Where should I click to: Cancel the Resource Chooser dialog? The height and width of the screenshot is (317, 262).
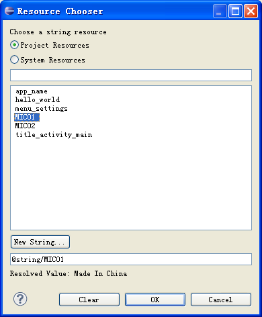pos(221,300)
